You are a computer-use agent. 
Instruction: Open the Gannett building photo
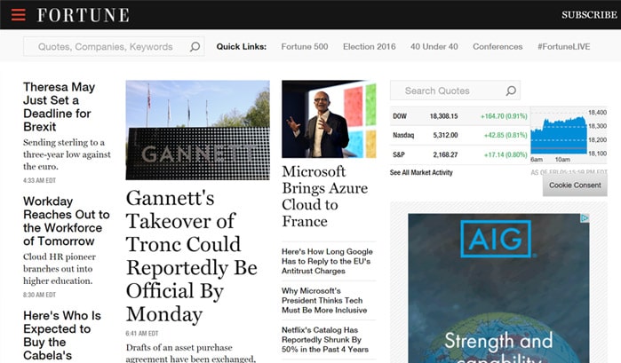(197, 130)
